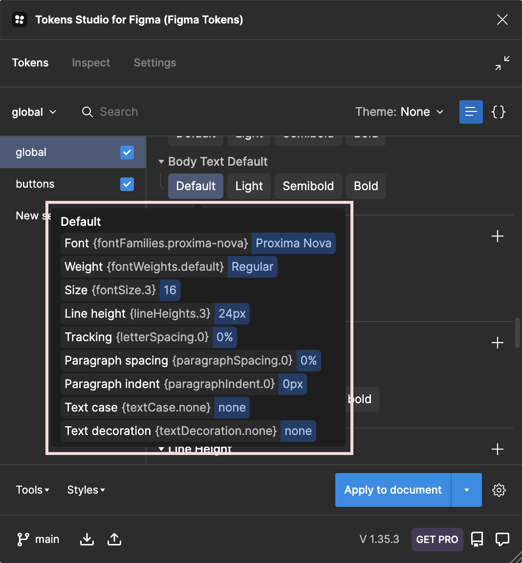Open the Apply to document options arrow
This screenshot has height=563, width=522.
point(466,490)
